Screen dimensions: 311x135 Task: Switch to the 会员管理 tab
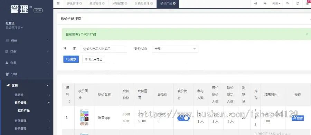click(x=95, y=3)
